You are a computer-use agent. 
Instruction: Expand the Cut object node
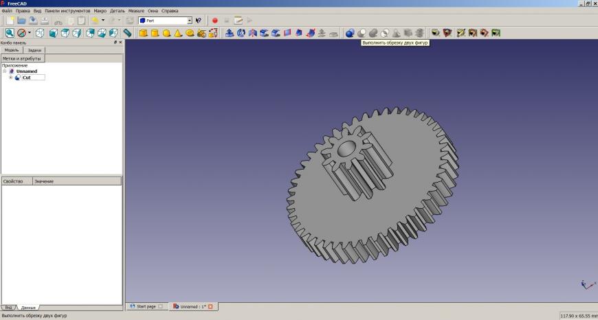pos(11,78)
